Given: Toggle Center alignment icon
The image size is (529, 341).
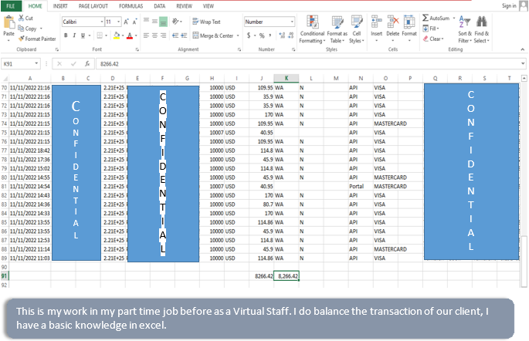Looking at the screenshot, I should tap(154, 35).
